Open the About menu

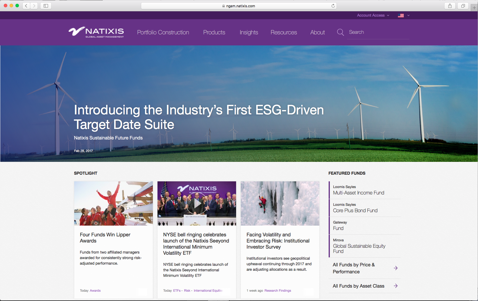tap(318, 32)
